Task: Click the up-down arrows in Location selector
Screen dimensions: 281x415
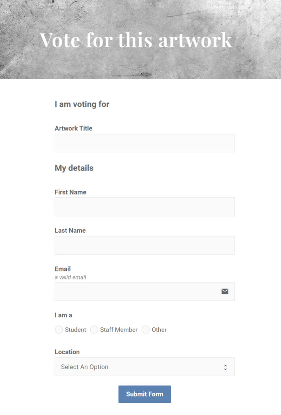Action: point(225,367)
